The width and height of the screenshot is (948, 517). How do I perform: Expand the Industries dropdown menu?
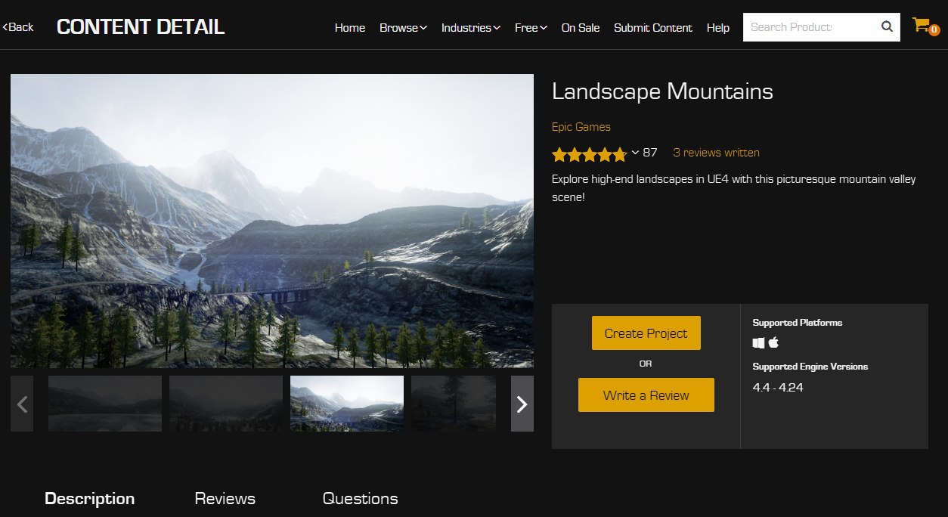pyautogui.click(x=470, y=28)
